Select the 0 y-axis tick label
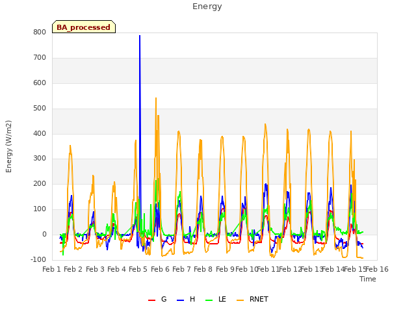416x312 pixels. pyautogui.click(x=44, y=235)
